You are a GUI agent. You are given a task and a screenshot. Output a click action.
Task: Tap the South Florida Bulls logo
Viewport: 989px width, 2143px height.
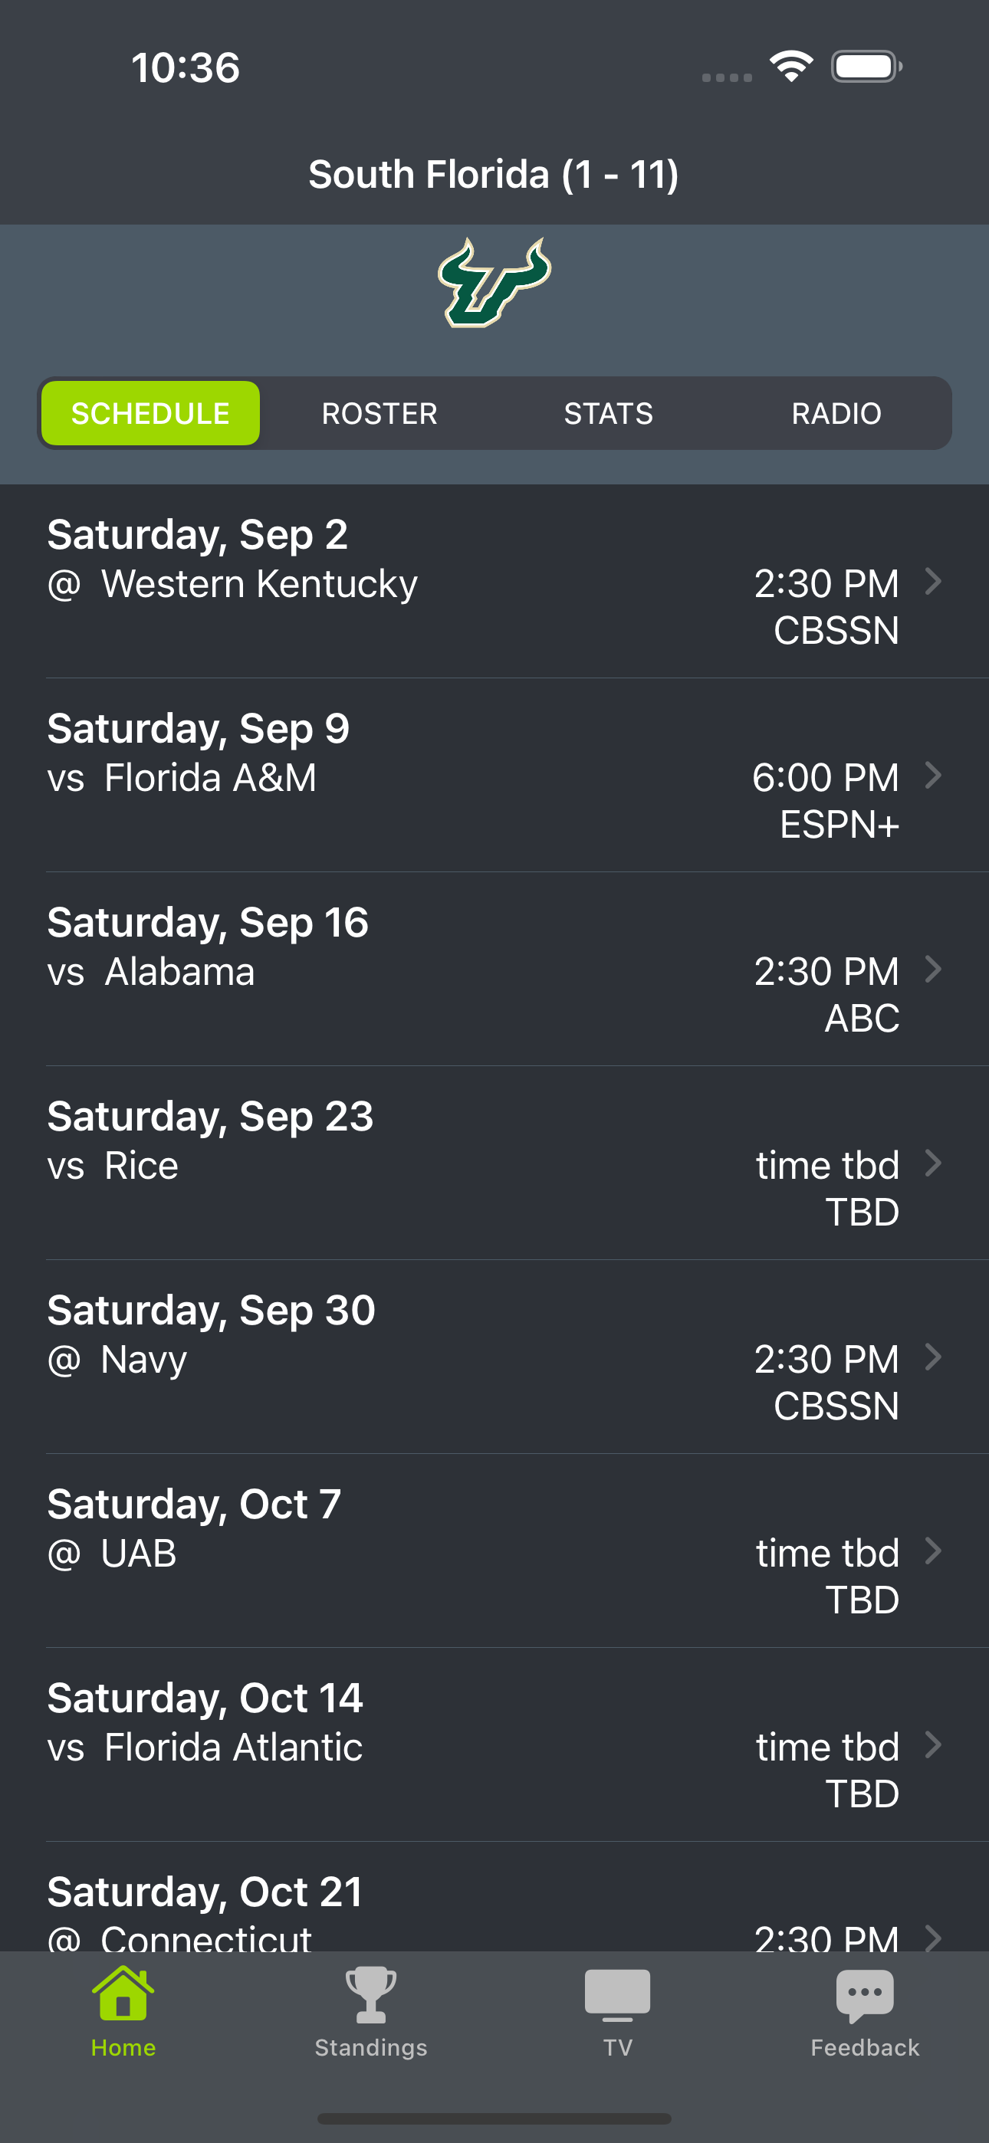click(495, 283)
